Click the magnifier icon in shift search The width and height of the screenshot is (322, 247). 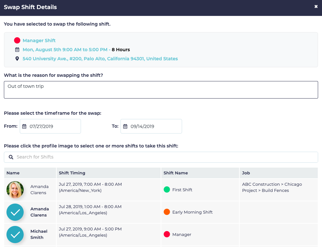tap(11, 157)
